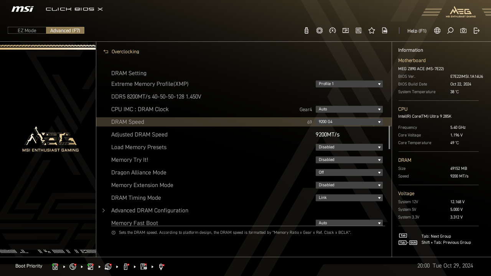This screenshot has height=276, width=491.
Task: Click the card-shaped icon left of board icon
Action: [346, 31]
